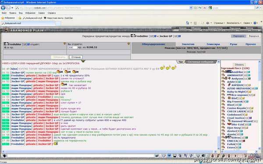Clear chat using the eraser icon

pyautogui.click(x=163, y=156)
